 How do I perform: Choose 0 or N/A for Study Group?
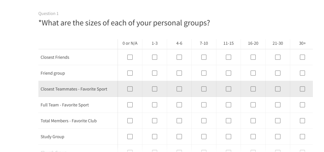click(x=130, y=137)
